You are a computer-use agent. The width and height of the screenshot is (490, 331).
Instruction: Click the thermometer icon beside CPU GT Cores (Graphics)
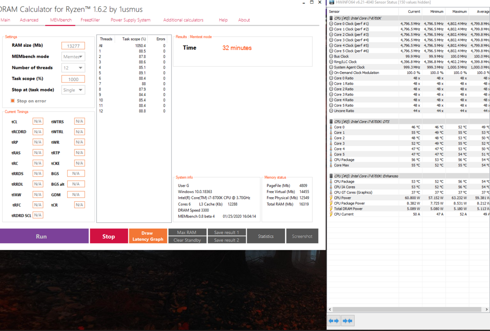(331, 192)
